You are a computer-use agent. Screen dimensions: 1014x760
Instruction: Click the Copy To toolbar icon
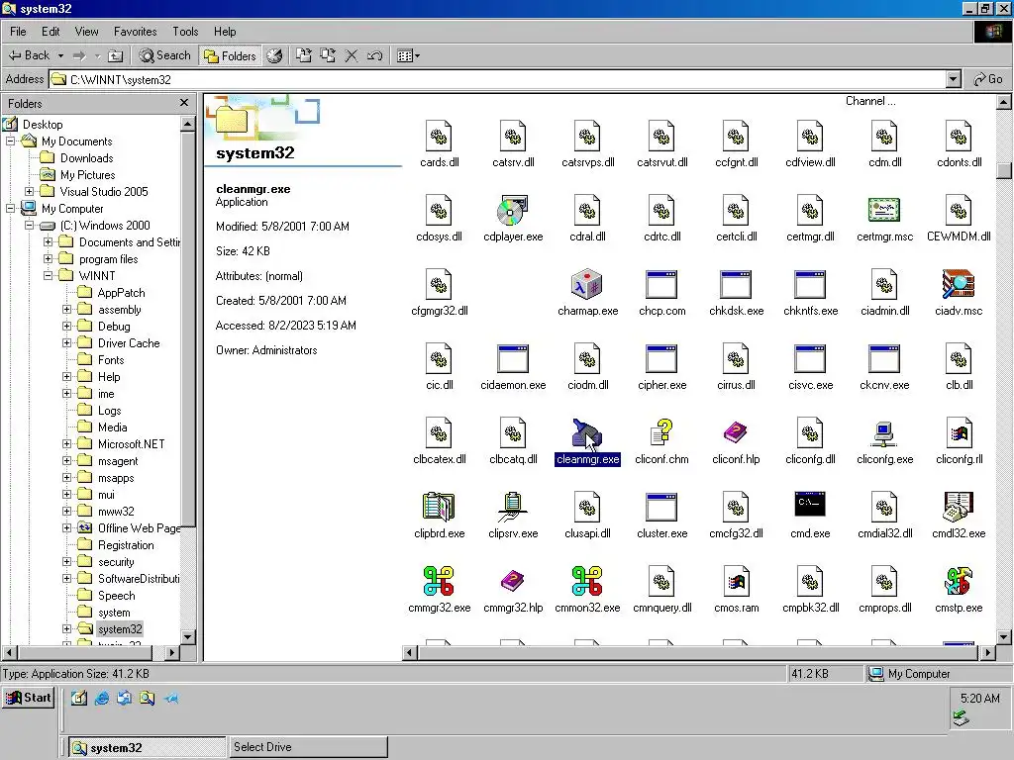(x=328, y=55)
